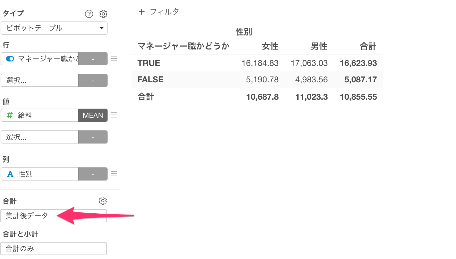This screenshot has height=259, width=456.
Task: Click the 男性 column header
Action: 319,46
